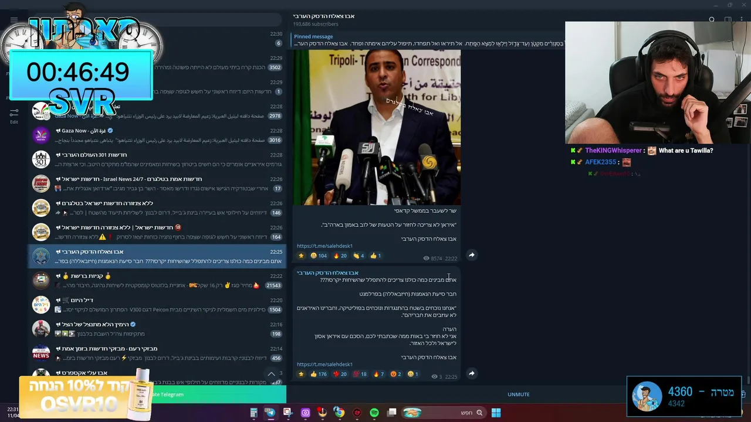Toggle the grimace reaction showing 104
The image size is (751, 422).
[x=319, y=256]
